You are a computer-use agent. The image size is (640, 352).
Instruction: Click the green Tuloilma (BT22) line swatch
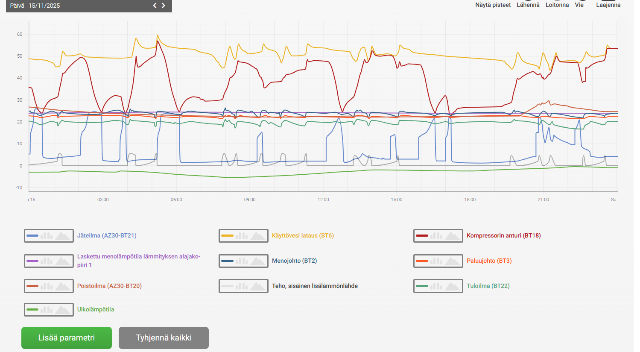pyautogui.click(x=422, y=286)
